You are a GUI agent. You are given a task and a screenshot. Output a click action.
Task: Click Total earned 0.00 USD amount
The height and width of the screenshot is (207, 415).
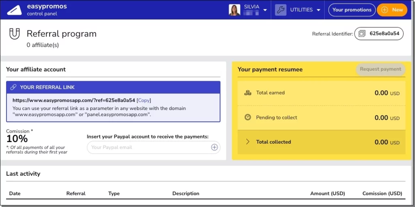(x=387, y=93)
